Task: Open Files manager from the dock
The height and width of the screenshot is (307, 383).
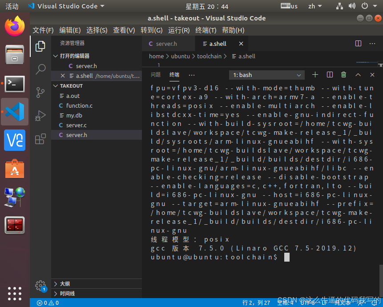Action: pos(15,54)
